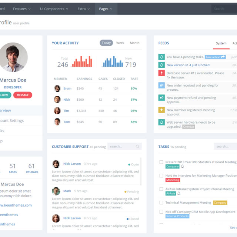Click the top navigation Search box
This screenshot has height=237, width=237.
[x=224, y=9]
